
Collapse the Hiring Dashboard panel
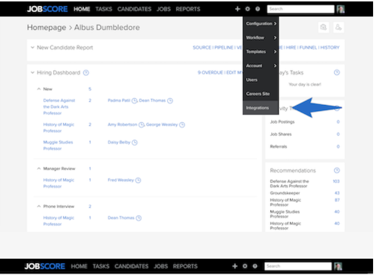coord(33,73)
